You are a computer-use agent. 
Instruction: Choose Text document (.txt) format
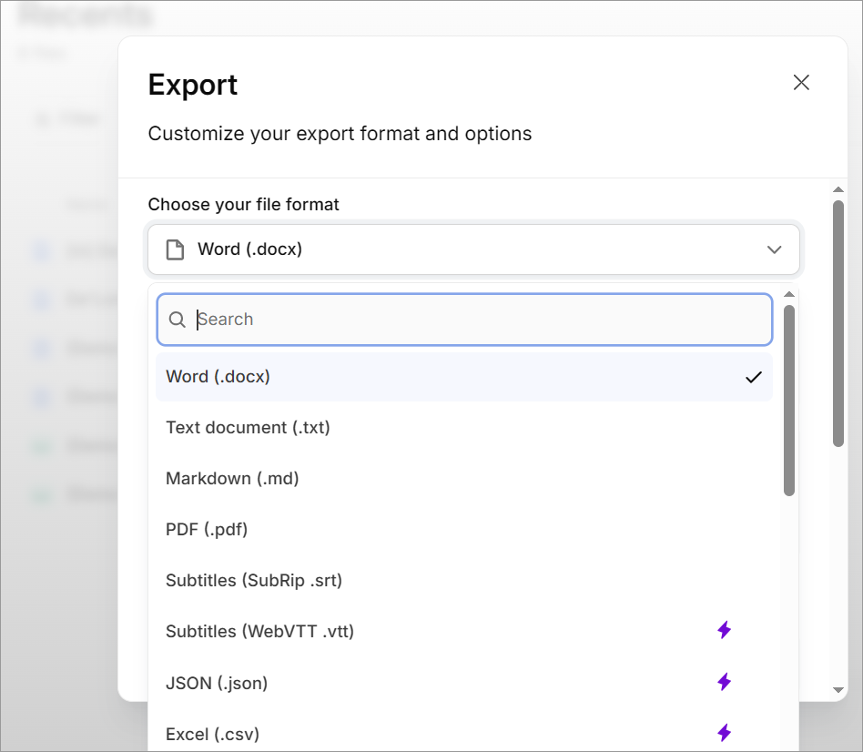464,428
